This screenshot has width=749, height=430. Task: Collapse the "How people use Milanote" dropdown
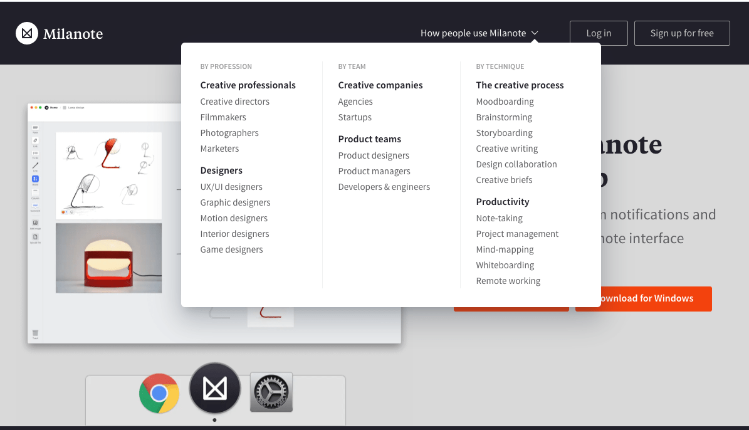click(x=479, y=33)
